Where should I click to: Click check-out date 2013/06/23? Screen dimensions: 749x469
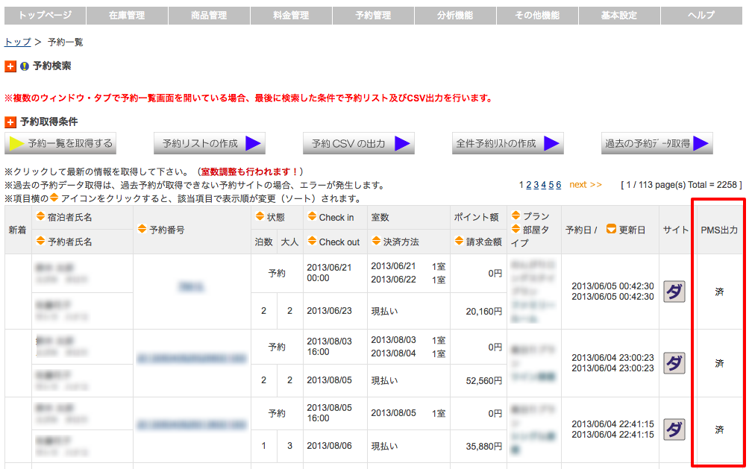(329, 311)
